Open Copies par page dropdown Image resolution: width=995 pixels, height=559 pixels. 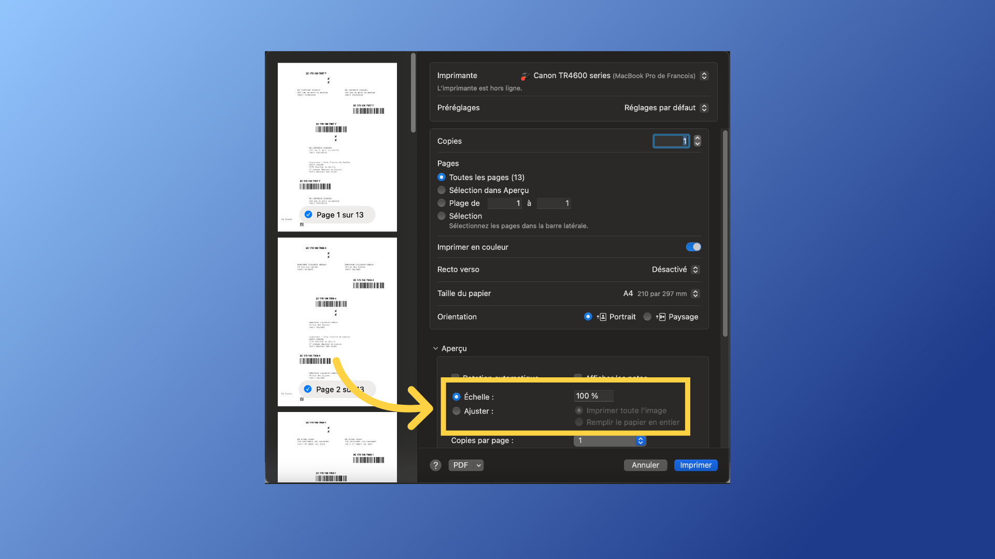pyautogui.click(x=610, y=440)
